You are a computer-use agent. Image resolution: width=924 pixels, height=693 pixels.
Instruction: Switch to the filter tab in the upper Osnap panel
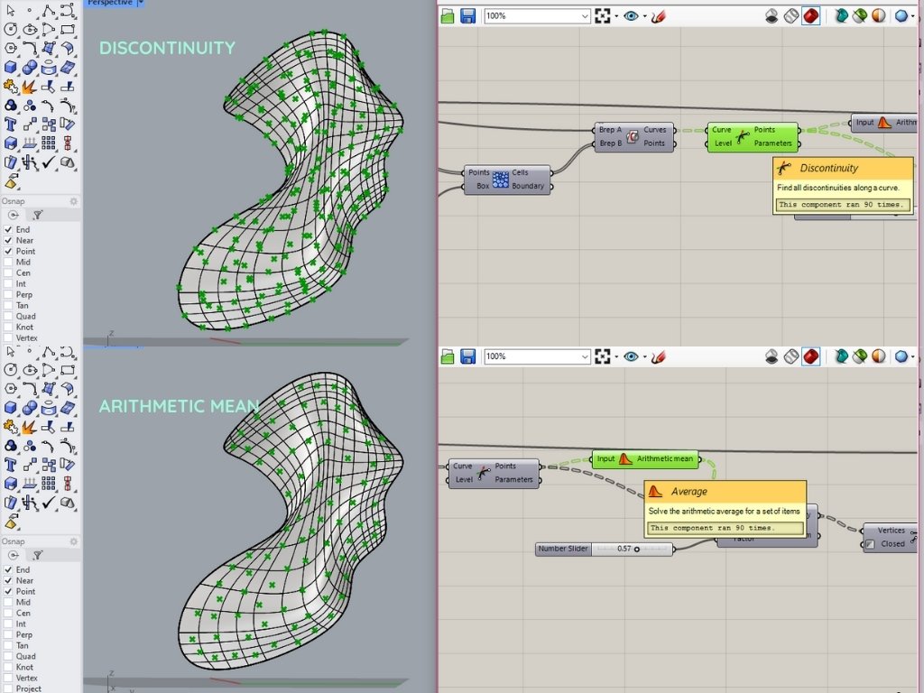point(38,215)
